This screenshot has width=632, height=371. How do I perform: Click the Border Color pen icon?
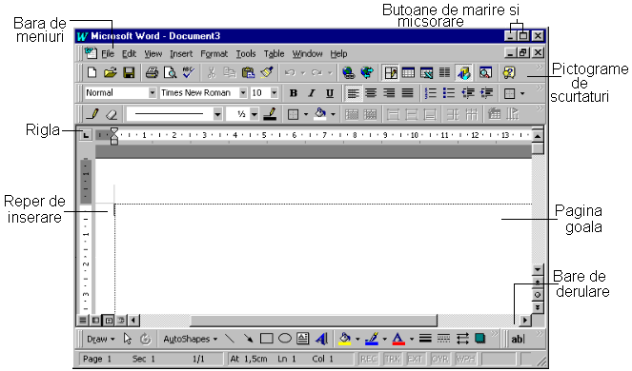pyautogui.click(x=270, y=114)
